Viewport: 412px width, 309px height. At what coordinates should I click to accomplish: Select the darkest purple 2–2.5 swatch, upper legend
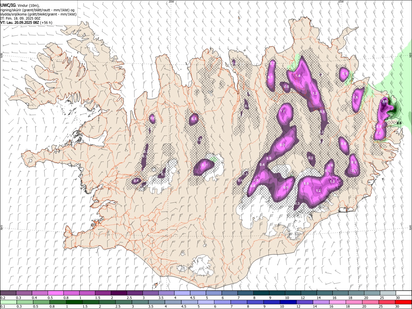pyautogui.click(x=118, y=293)
